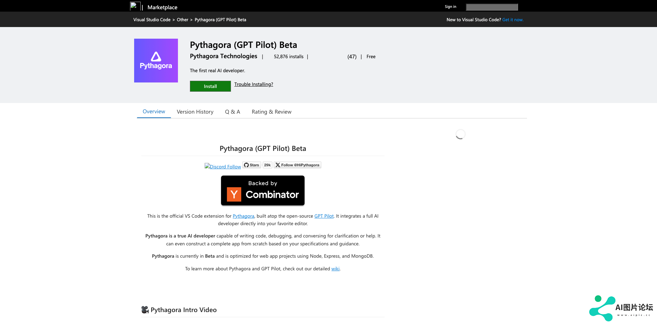657x322 pixels.
Task: Click Get it now link
Action: point(513,20)
